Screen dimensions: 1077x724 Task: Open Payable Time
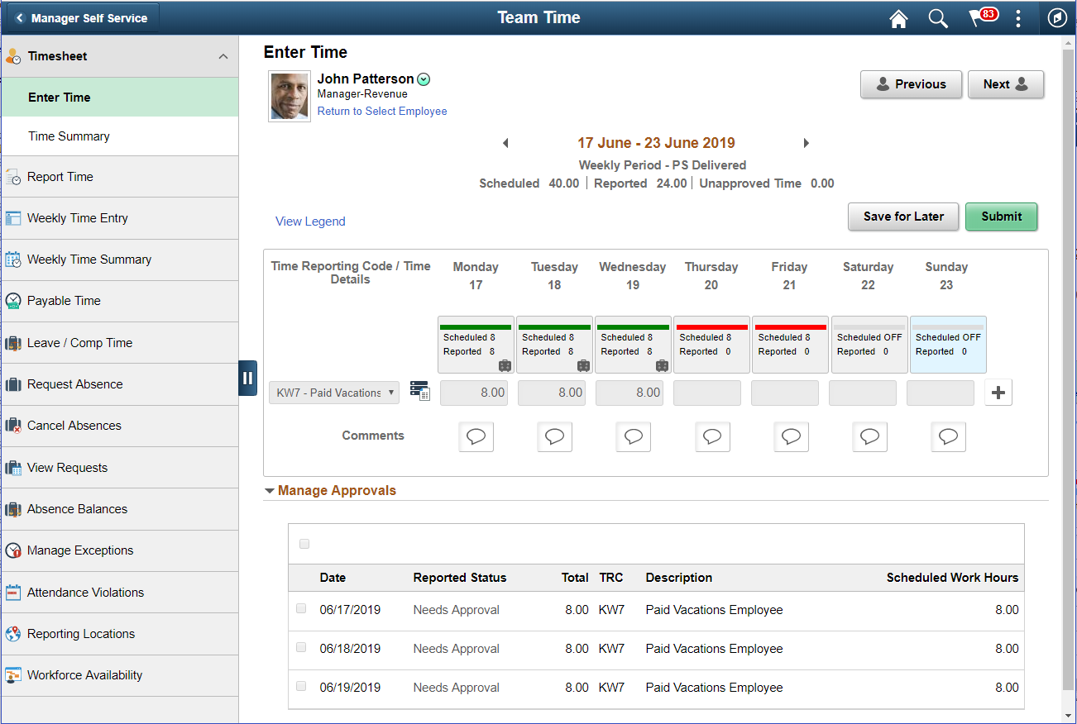pos(119,301)
